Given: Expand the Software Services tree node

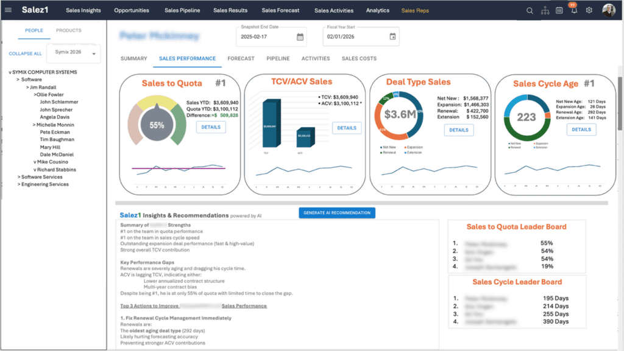Looking at the screenshot, I should [19, 177].
